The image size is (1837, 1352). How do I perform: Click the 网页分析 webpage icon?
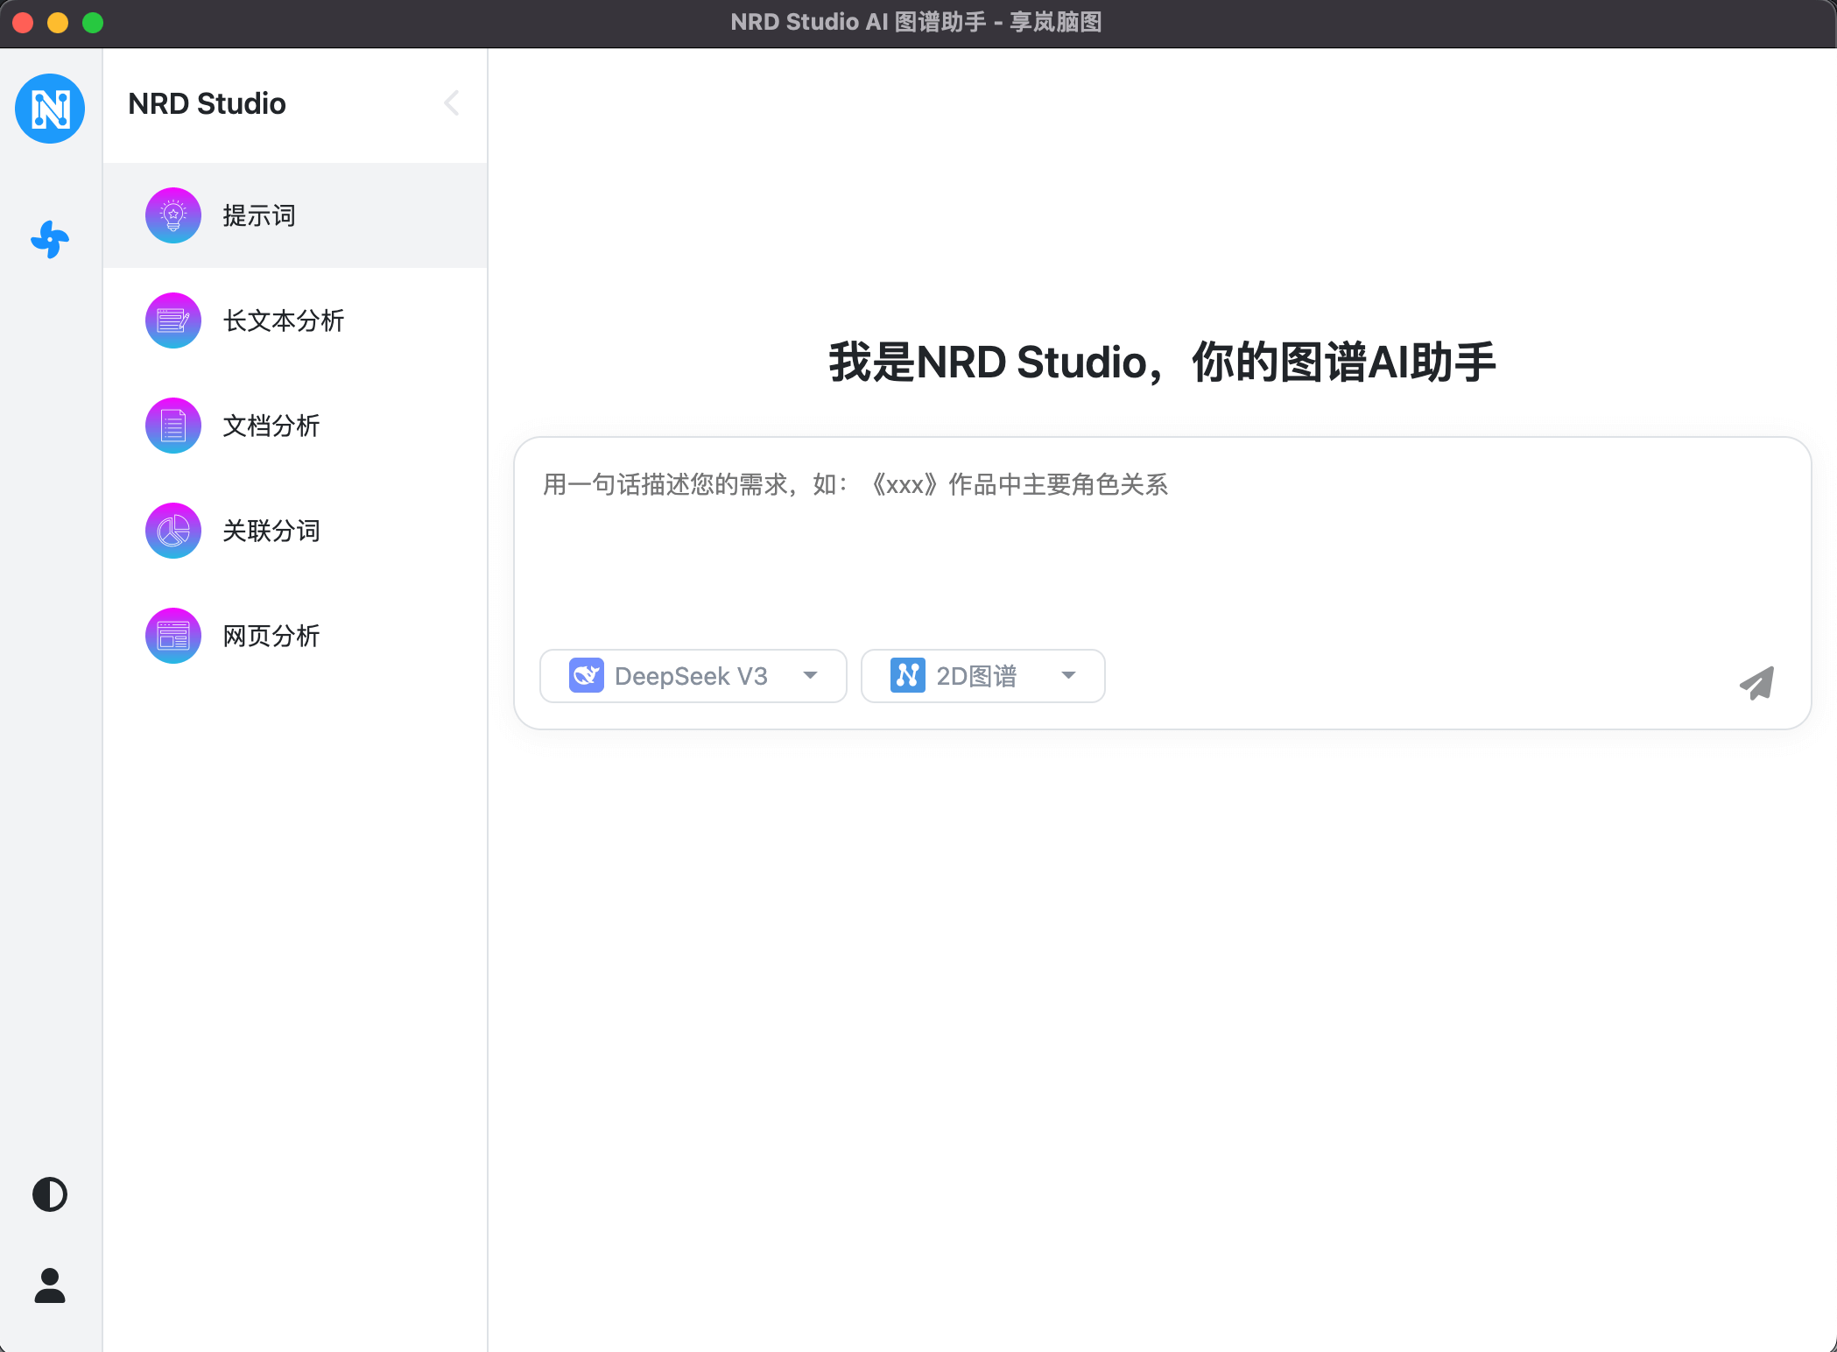(x=173, y=636)
